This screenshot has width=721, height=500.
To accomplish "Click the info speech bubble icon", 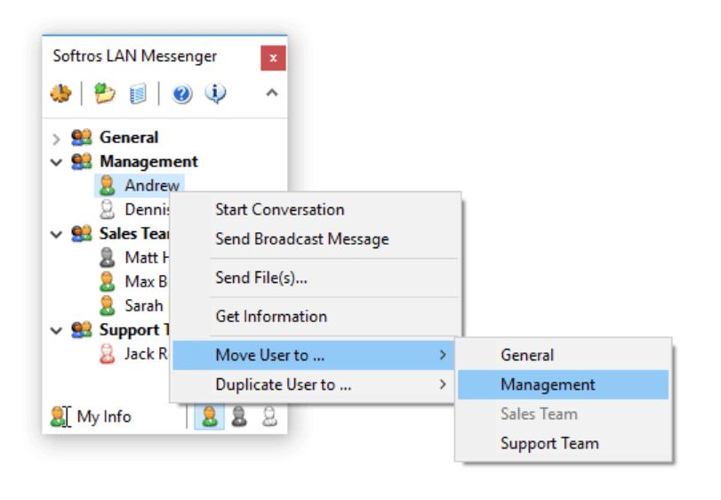I will [x=215, y=93].
